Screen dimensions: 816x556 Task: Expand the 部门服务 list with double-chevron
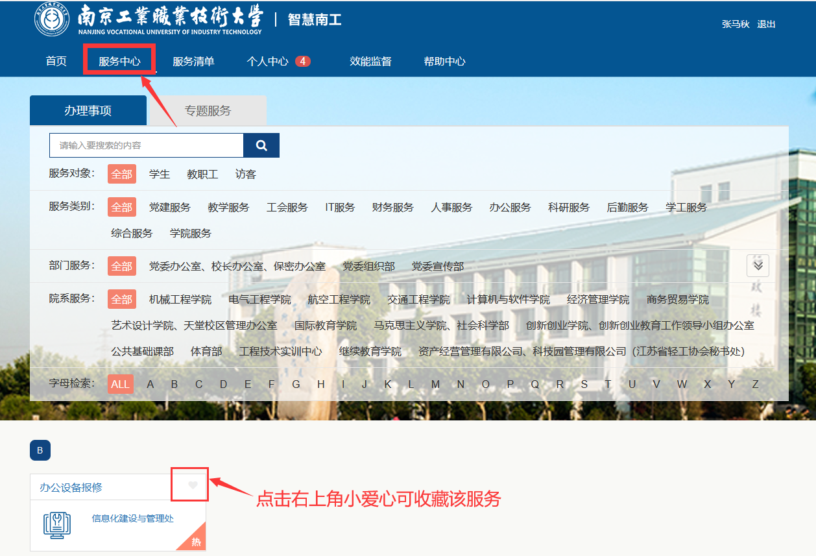(x=758, y=265)
